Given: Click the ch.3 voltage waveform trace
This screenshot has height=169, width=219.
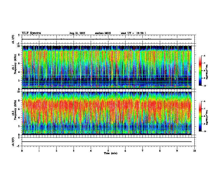Looking at the screenshot, I should (107, 142).
